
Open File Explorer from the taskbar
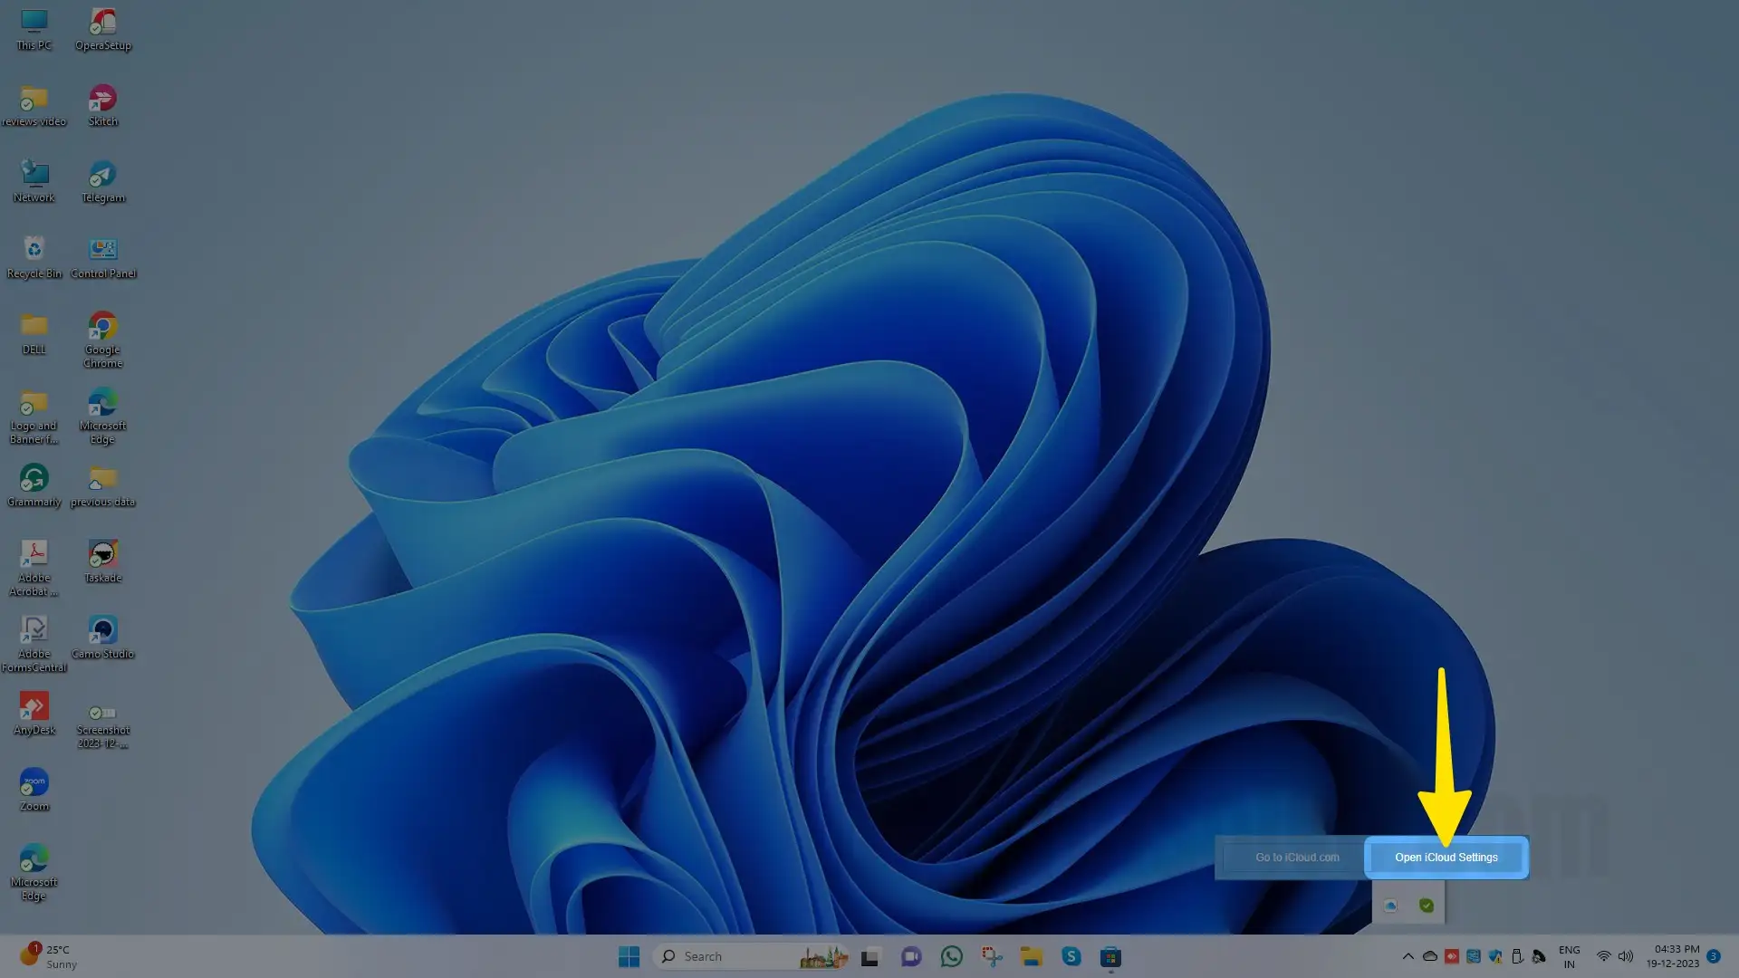pos(1031,956)
